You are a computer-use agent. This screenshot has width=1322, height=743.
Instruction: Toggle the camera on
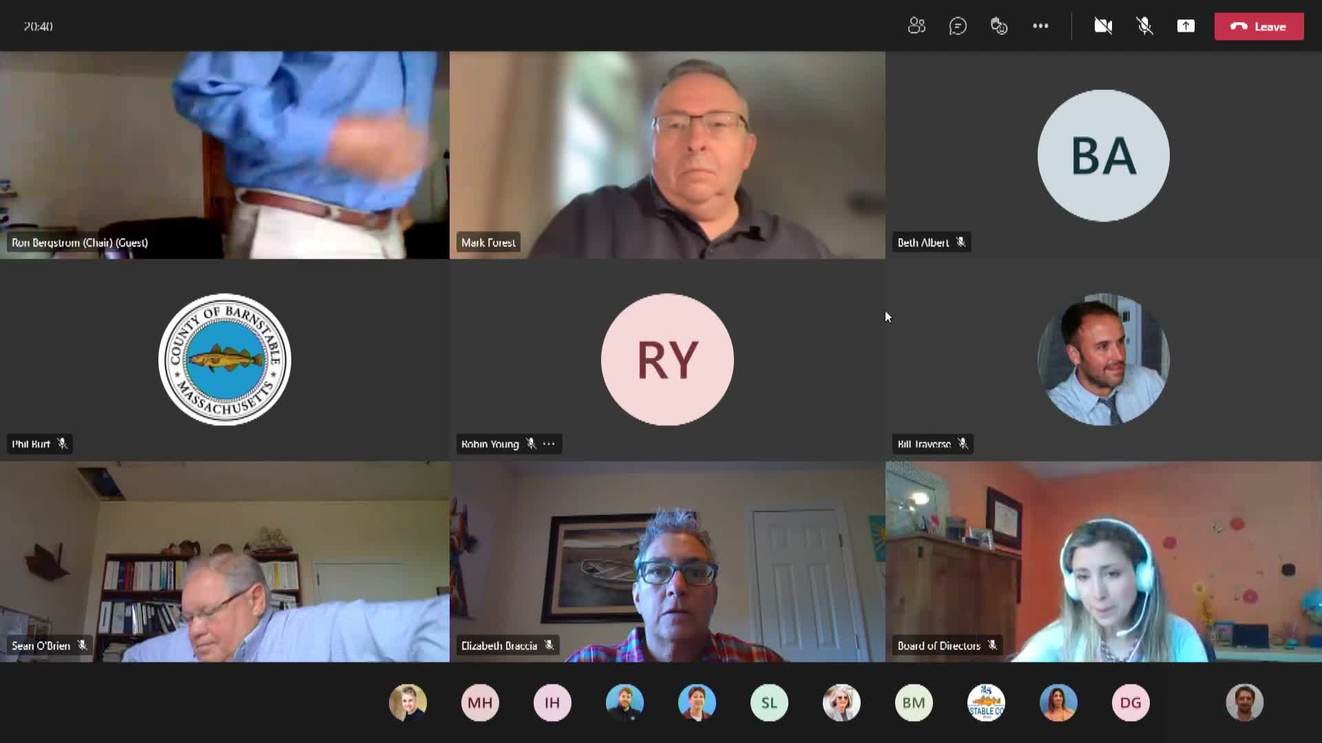(1103, 26)
